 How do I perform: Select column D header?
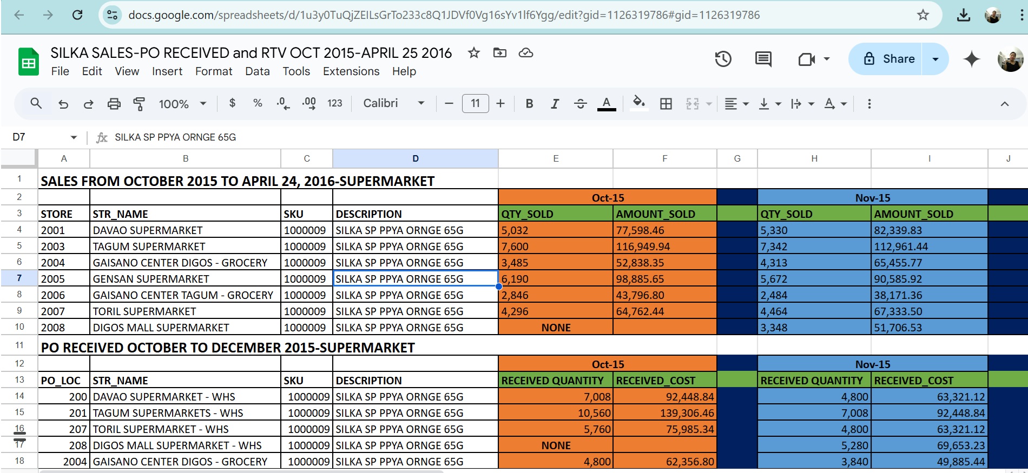pos(416,158)
